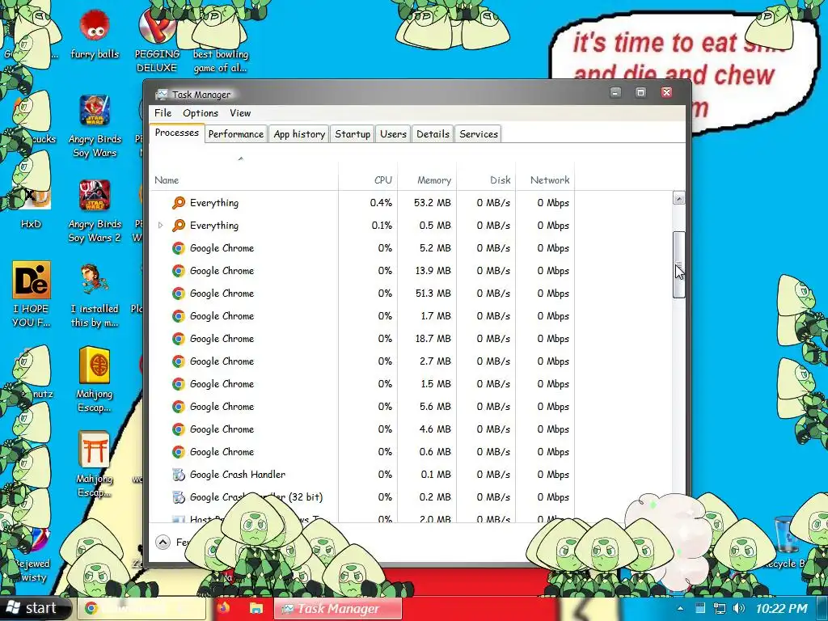Screen dimensions: 828x621
Task: Click the 0.4% CPU value of Everything
Action: point(381,203)
